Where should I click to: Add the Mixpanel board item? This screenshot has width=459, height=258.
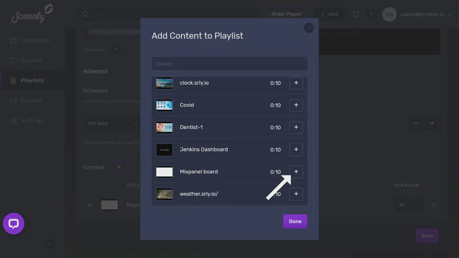click(x=296, y=172)
